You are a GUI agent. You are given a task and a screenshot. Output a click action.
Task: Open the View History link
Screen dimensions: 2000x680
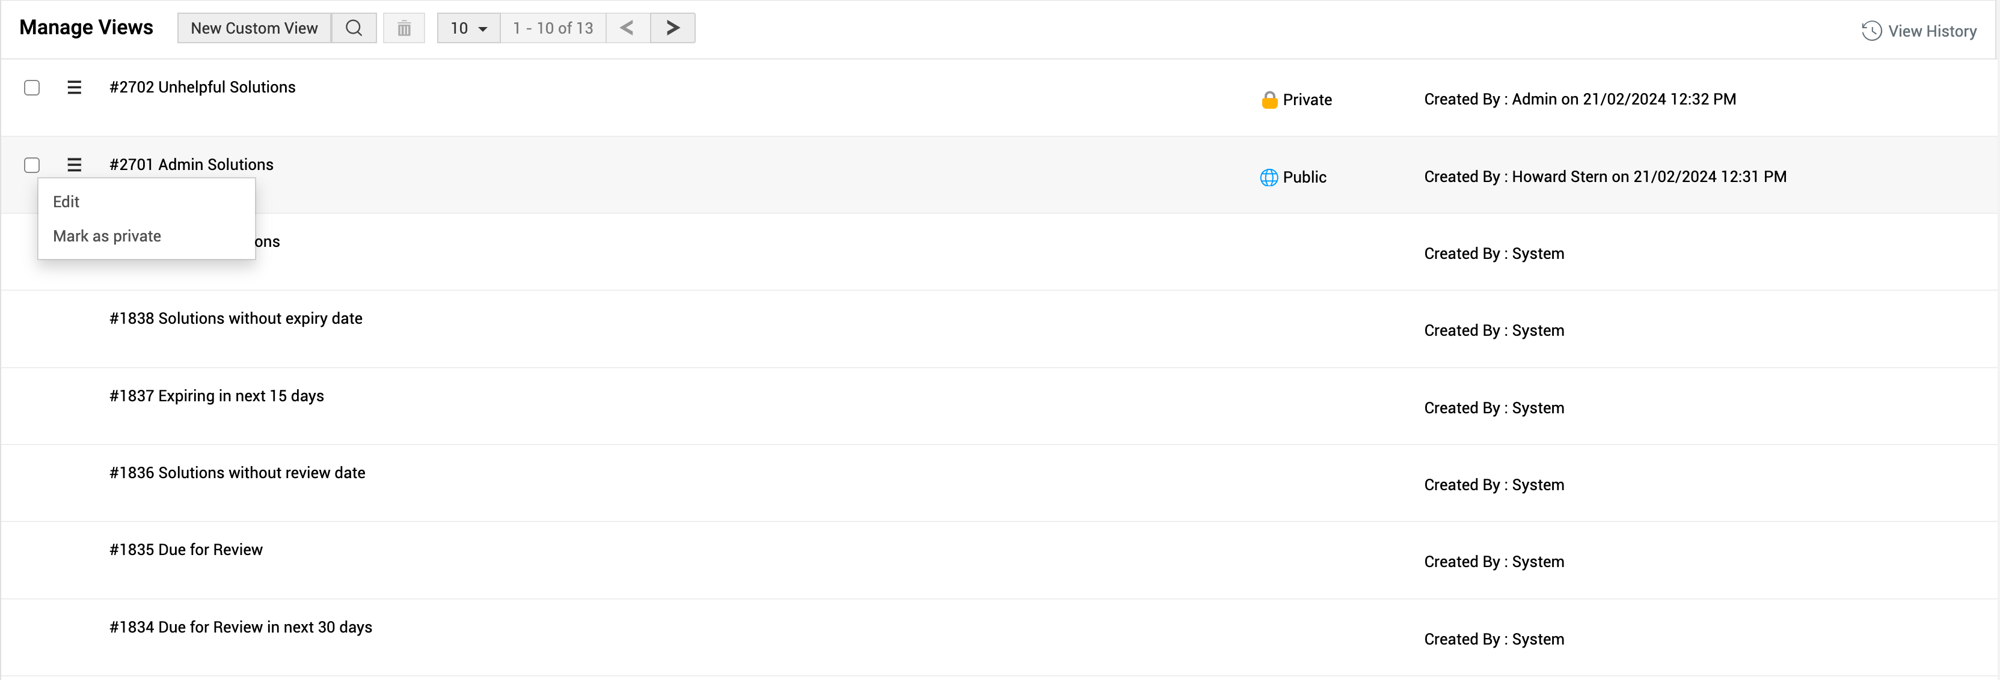(1931, 31)
